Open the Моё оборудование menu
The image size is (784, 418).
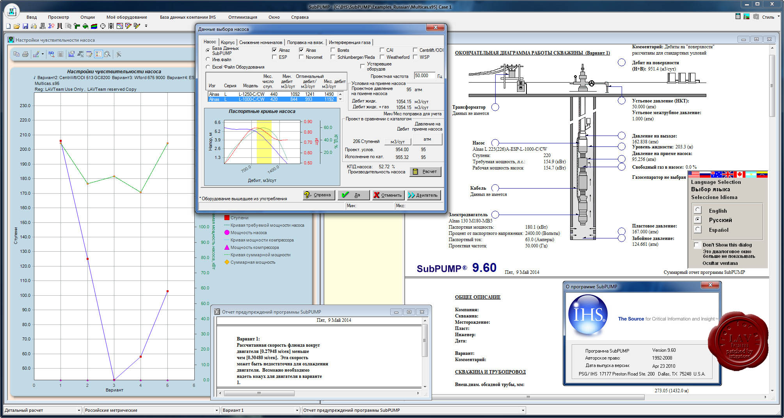127,17
